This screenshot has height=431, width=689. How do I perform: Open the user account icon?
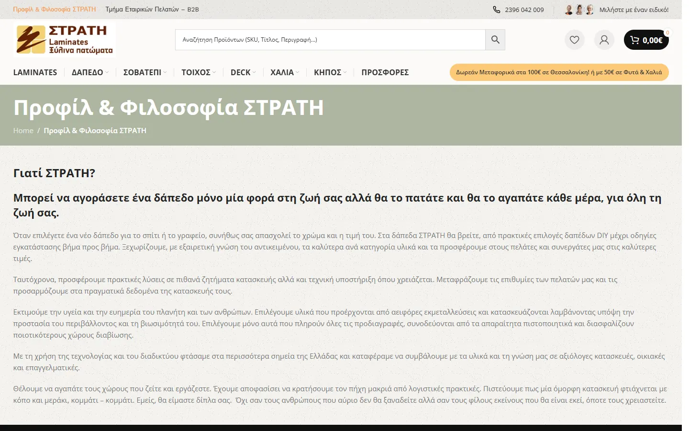[604, 40]
